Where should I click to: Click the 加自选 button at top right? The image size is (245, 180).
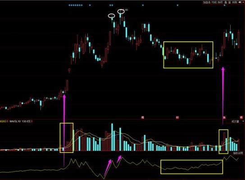click(207, 2)
